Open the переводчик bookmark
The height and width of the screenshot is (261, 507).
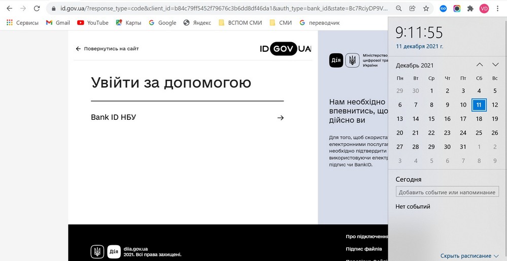319,23
